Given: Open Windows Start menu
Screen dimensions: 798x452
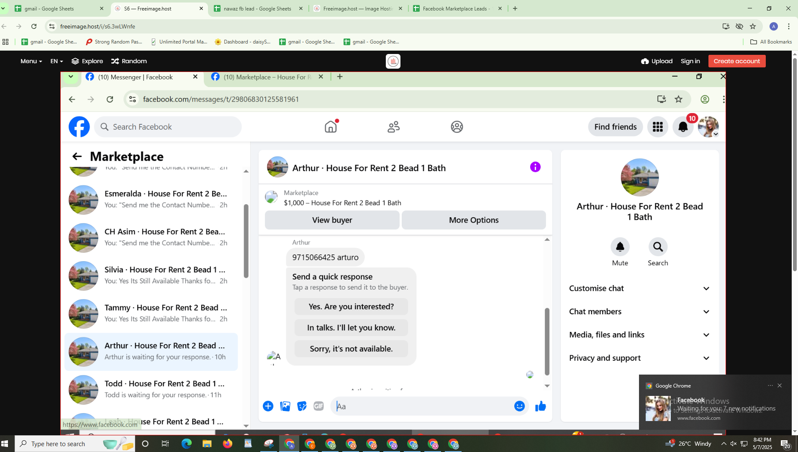Looking at the screenshot, I should [x=5, y=444].
